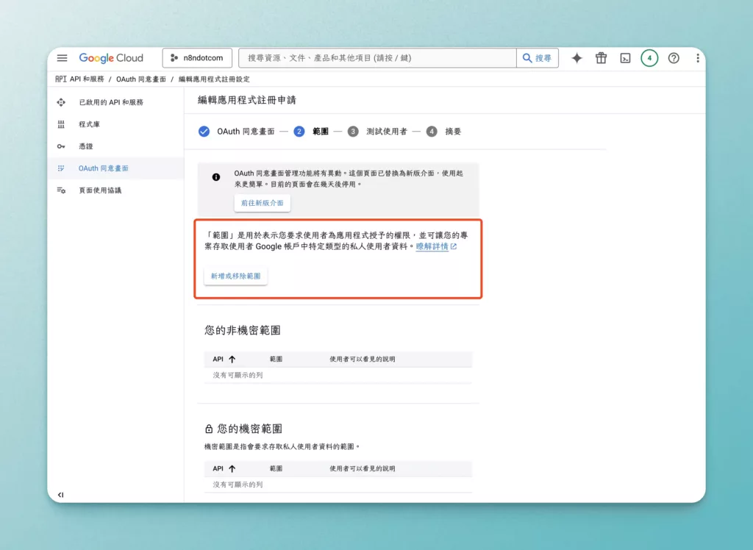
Task: Click the 程式庫 grid icon
Action: [61, 124]
